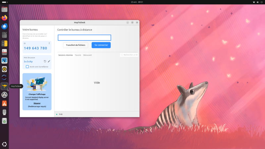This screenshot has height=149, width=265.
Task: Click the password text 3x3s9p
Action: [x=28, y=62]
